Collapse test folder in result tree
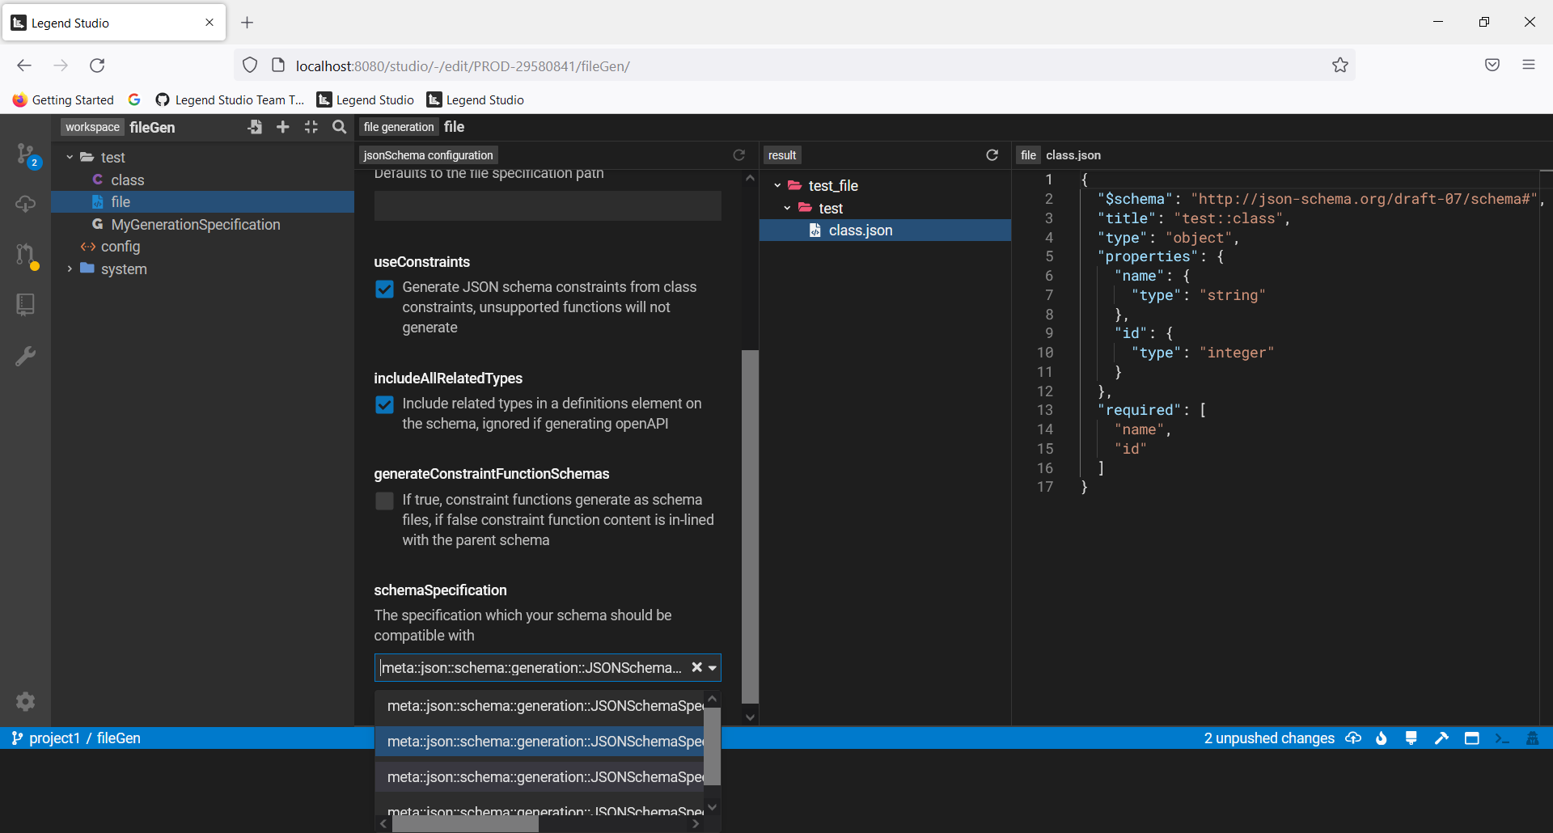The image size is (1553, 833). (787, 209)
